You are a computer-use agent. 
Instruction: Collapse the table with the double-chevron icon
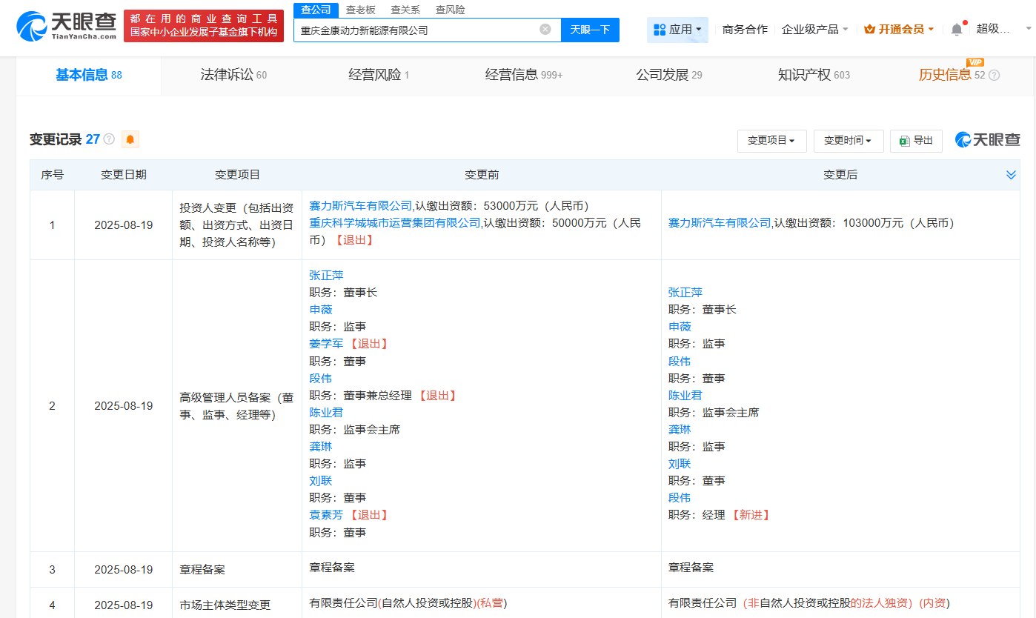[1011, 175]
